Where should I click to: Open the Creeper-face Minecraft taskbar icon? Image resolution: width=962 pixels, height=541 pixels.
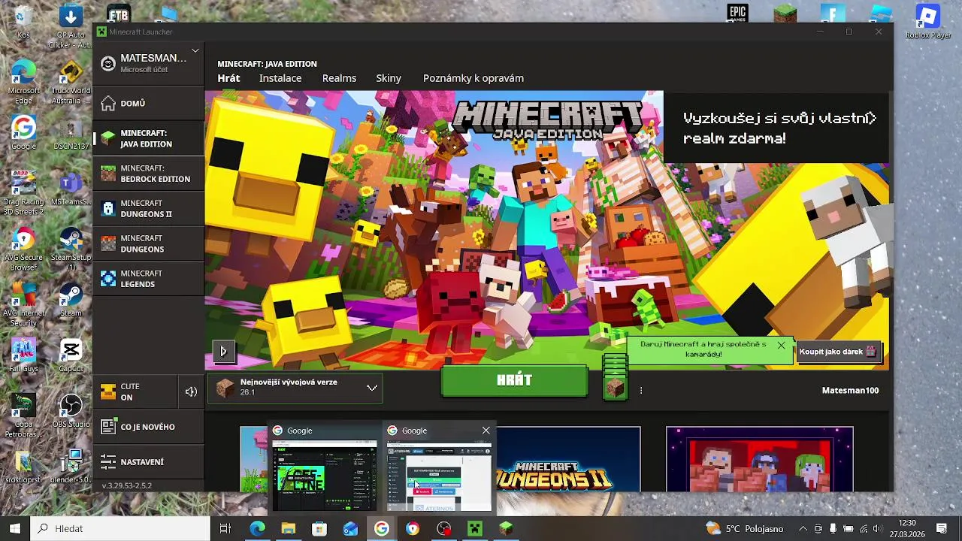[x=474, y=528]
